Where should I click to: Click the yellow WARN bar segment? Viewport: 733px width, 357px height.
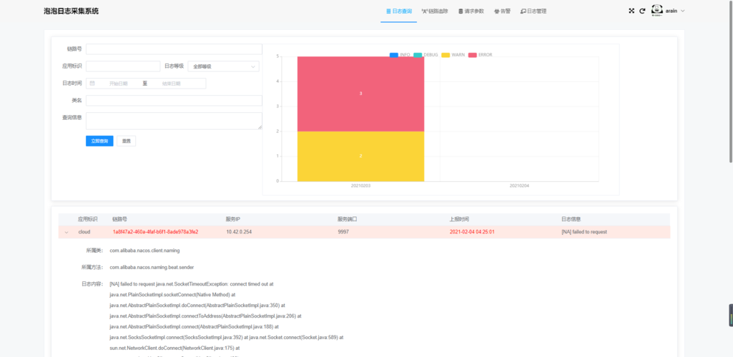point(360,156)
